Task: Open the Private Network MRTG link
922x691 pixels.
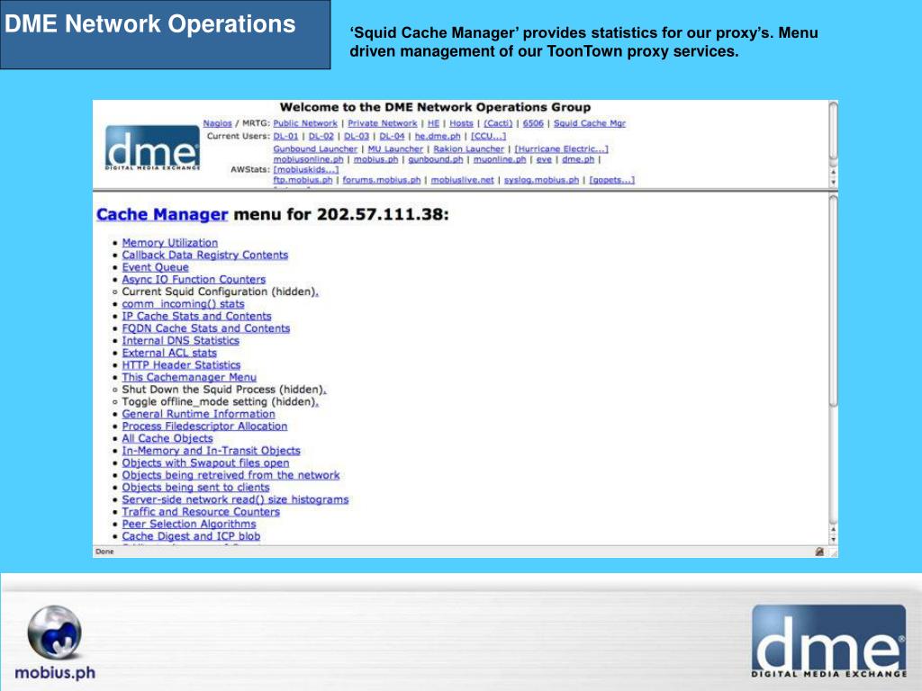Action: (382, 123)
